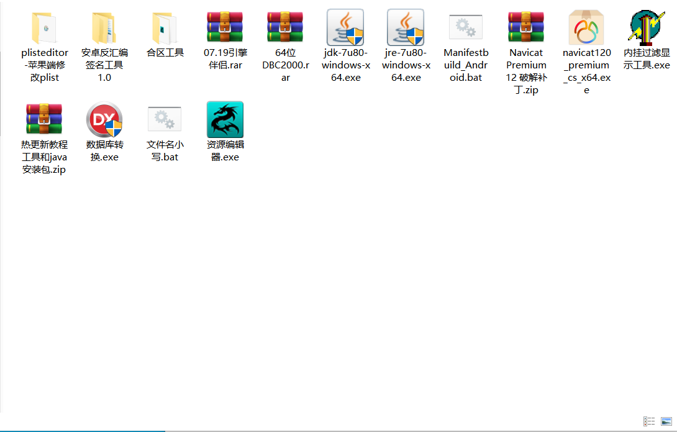This screenshot has width=677, height=432.
Task: Select Navicat Premium 12 破解补丁.zip archive
Action: [x=526, y=28]
